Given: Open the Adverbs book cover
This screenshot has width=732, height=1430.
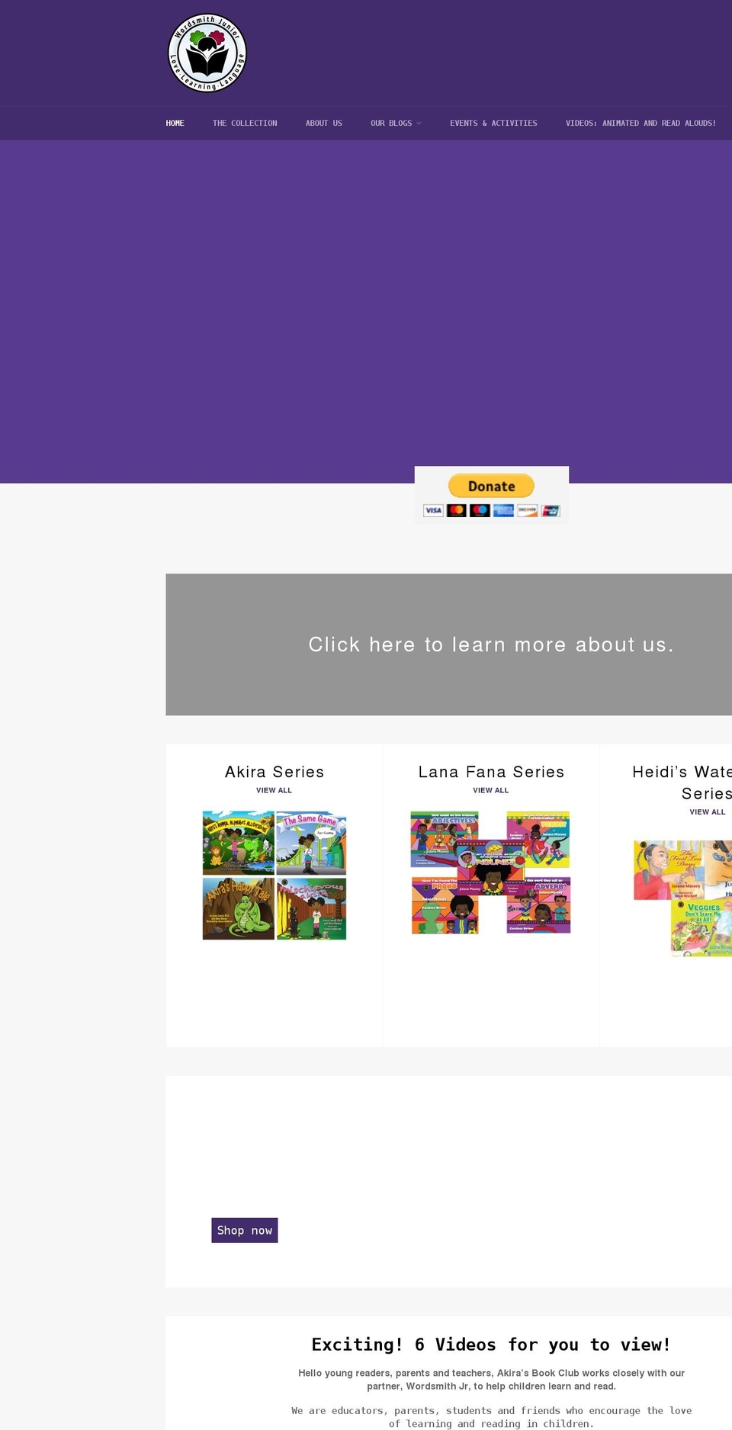Looking at the screenshot, I should 538,905.
